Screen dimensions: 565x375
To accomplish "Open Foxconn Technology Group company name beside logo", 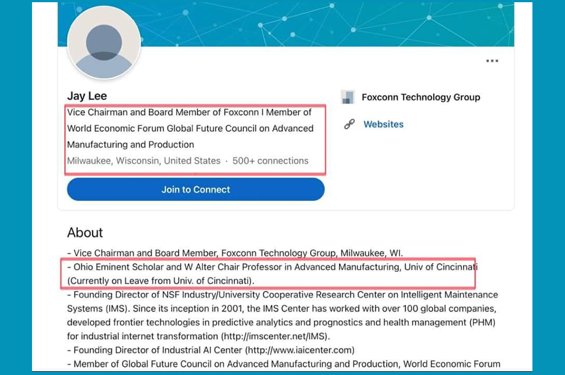I will pyautogui.click(x=420, y=97).
